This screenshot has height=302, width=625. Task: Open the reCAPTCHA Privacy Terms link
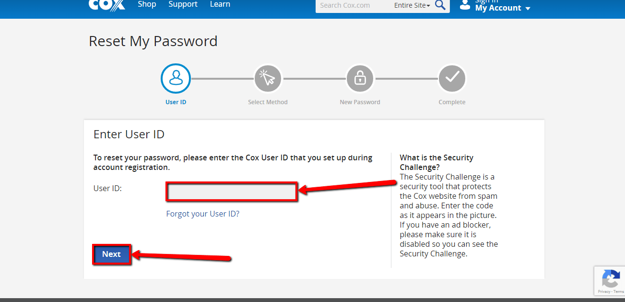(612, 292)
